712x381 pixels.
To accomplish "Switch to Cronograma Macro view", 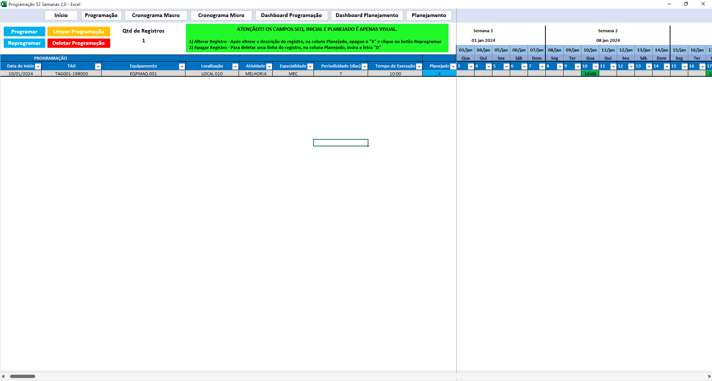I will (x=156, y=15).
